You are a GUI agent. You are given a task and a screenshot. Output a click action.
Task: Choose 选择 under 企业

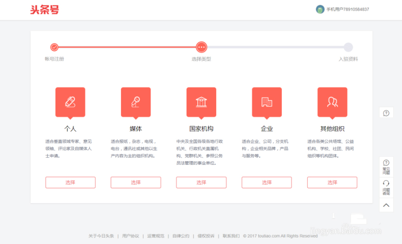coord(266,182)
